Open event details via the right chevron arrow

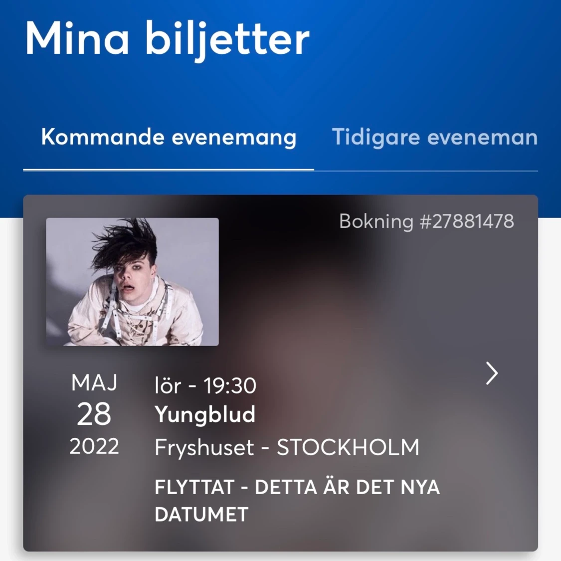492,374
